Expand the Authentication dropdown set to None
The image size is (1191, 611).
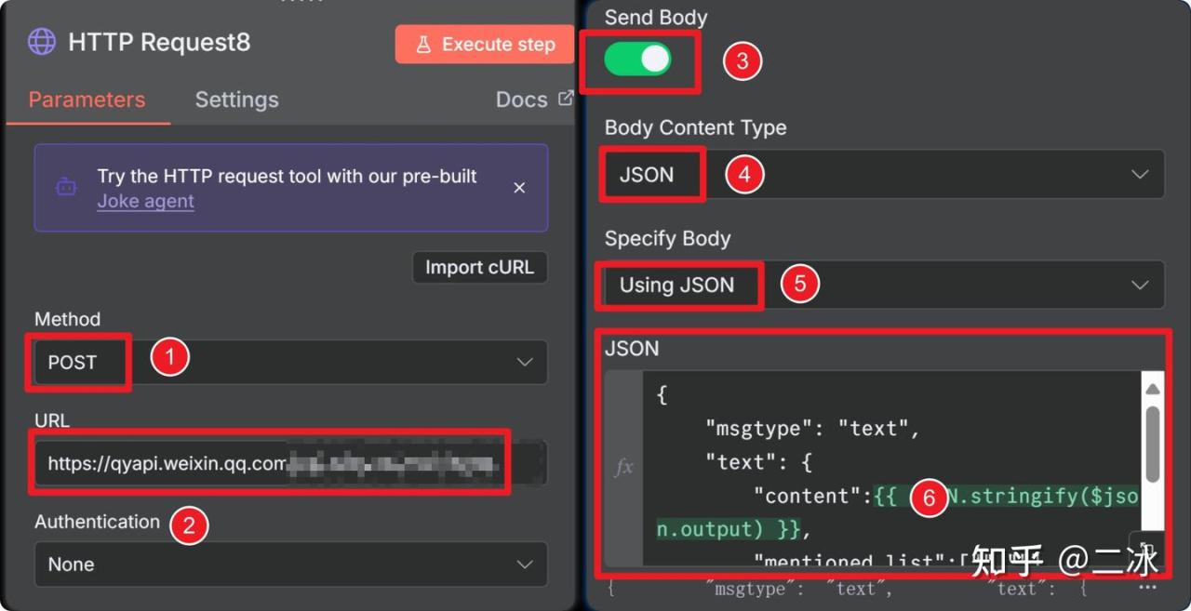[290, 565]
